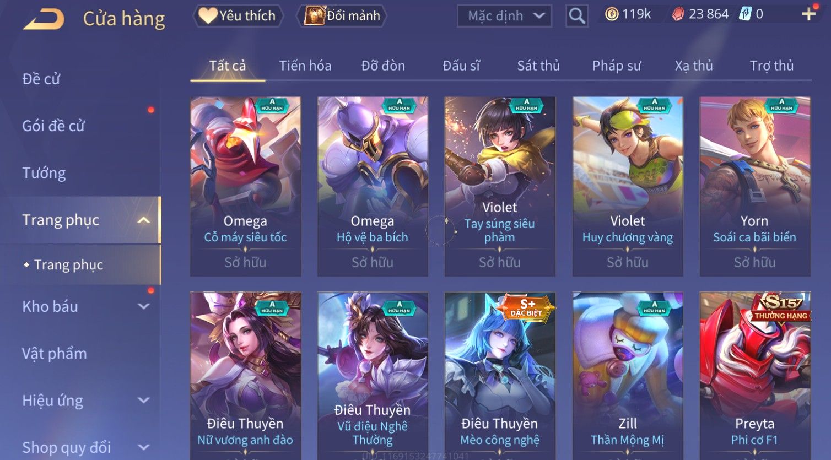
Task: Go to Tướng in the sidebar
Action: pos(44,173)
